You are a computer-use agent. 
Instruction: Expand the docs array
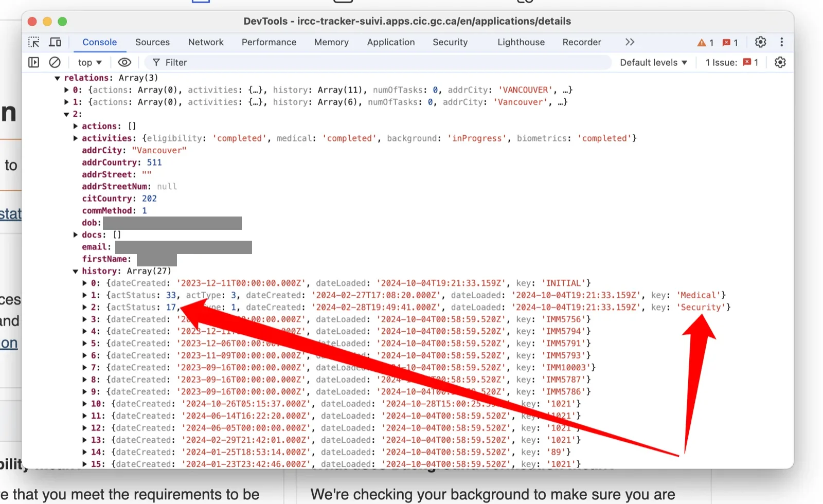(x=76, y=235)
